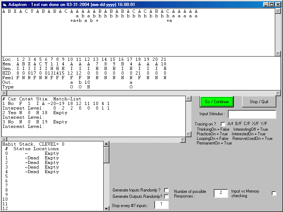Click the Number of possible Responses field
Image resolution: width=283 pixels, height=212 pixels.
[221, 193]
